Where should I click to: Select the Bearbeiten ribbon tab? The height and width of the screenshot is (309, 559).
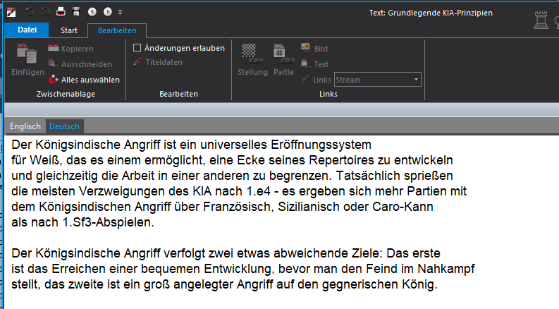click(117, 30)
